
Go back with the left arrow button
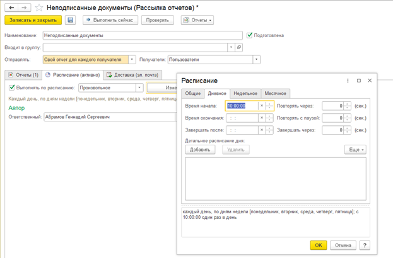[x=11, y=8]
